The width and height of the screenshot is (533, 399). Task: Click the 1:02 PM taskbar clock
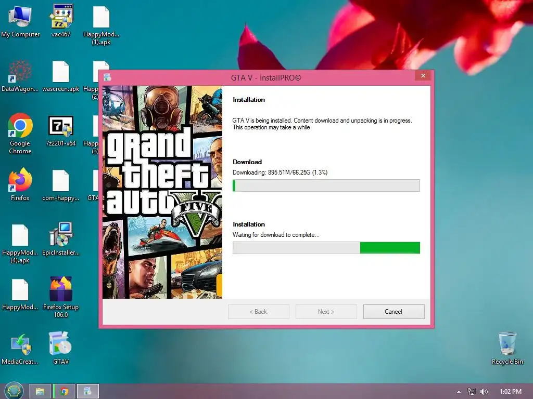click(x=510, y=392)
